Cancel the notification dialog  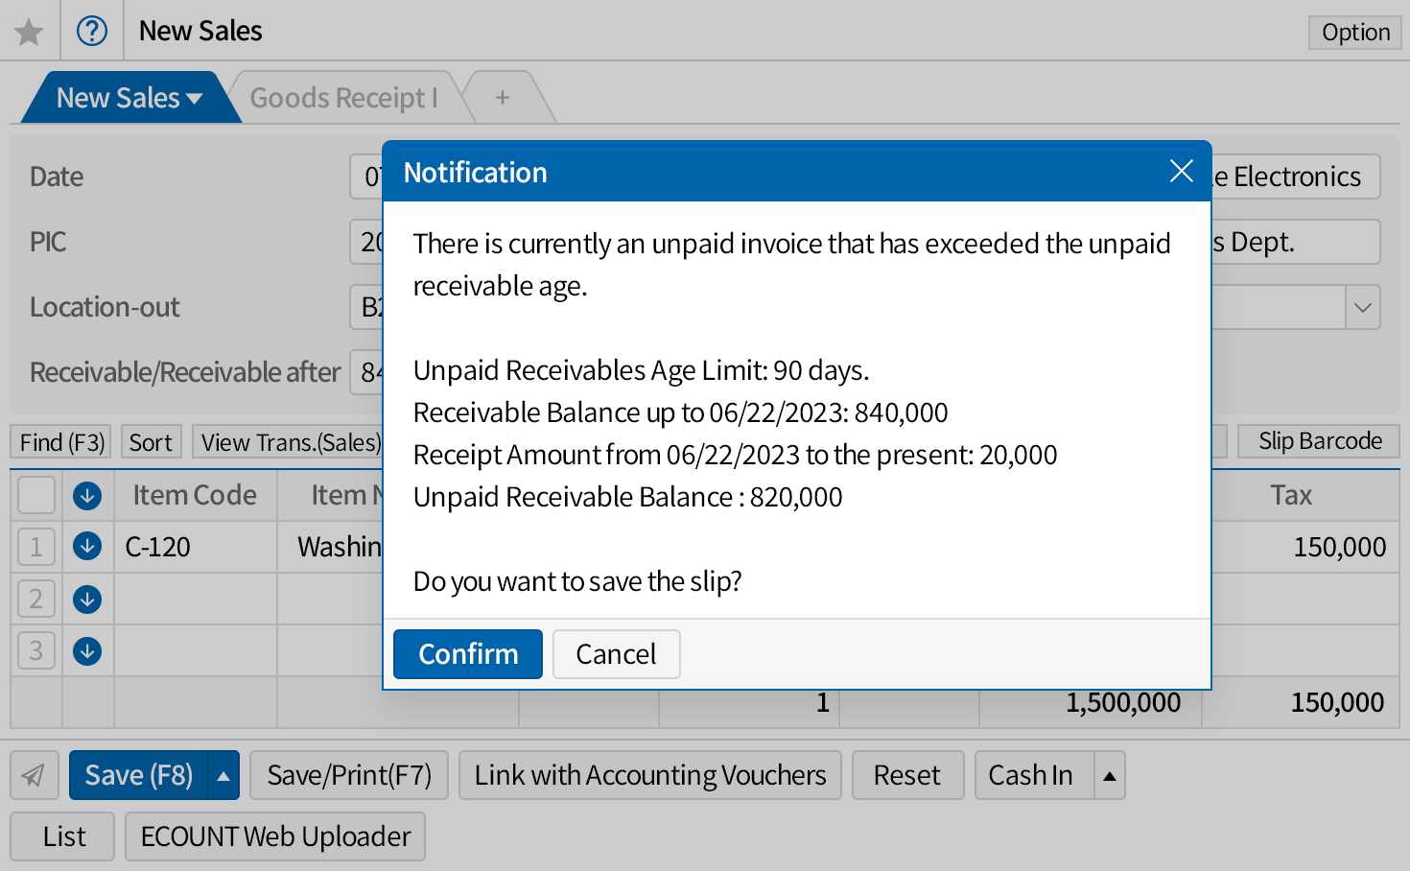pyautogui.click(x=616, y=654)
